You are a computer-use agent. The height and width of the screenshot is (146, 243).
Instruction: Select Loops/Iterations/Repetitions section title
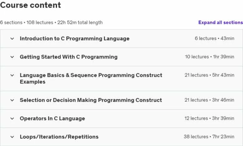click(x=59, y=137)
